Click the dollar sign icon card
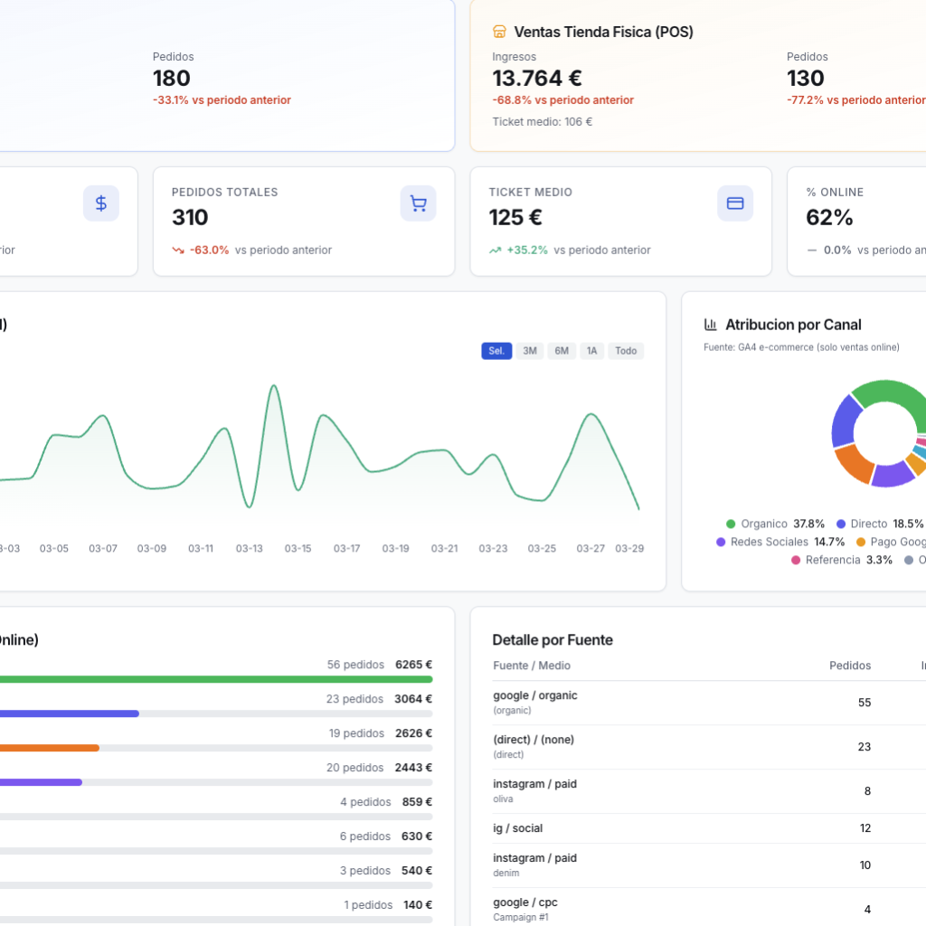Screen dimensions: 926x926 [101, 203]
